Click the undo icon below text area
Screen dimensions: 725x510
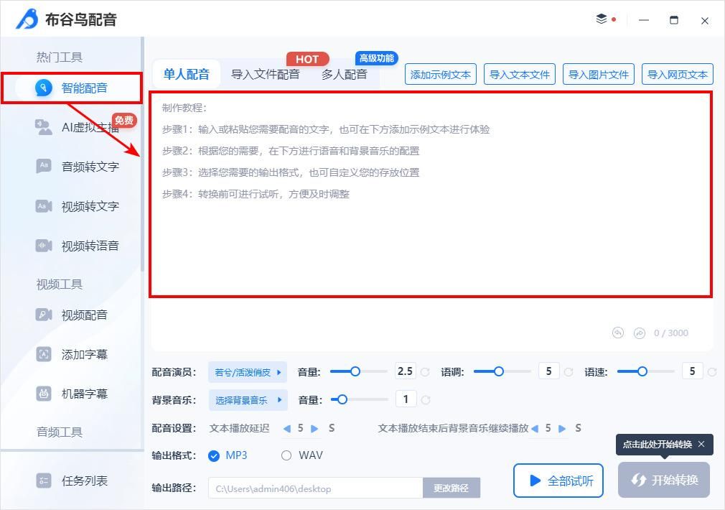point(618,333)
